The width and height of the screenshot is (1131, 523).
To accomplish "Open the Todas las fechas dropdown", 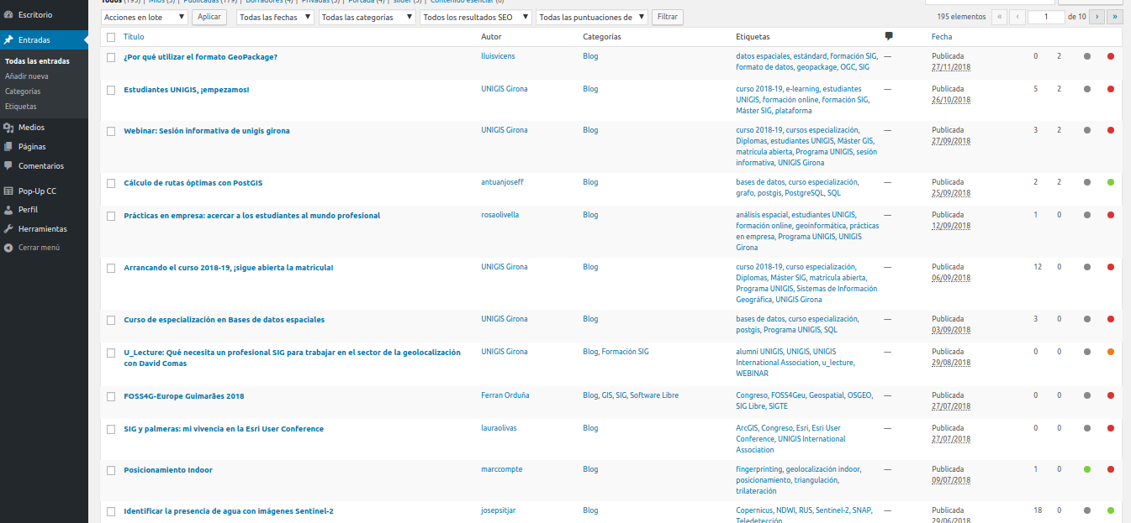I will click(275, 17).
